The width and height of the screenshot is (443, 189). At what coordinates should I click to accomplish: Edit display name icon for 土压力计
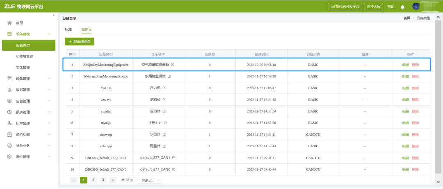[166, 123]
